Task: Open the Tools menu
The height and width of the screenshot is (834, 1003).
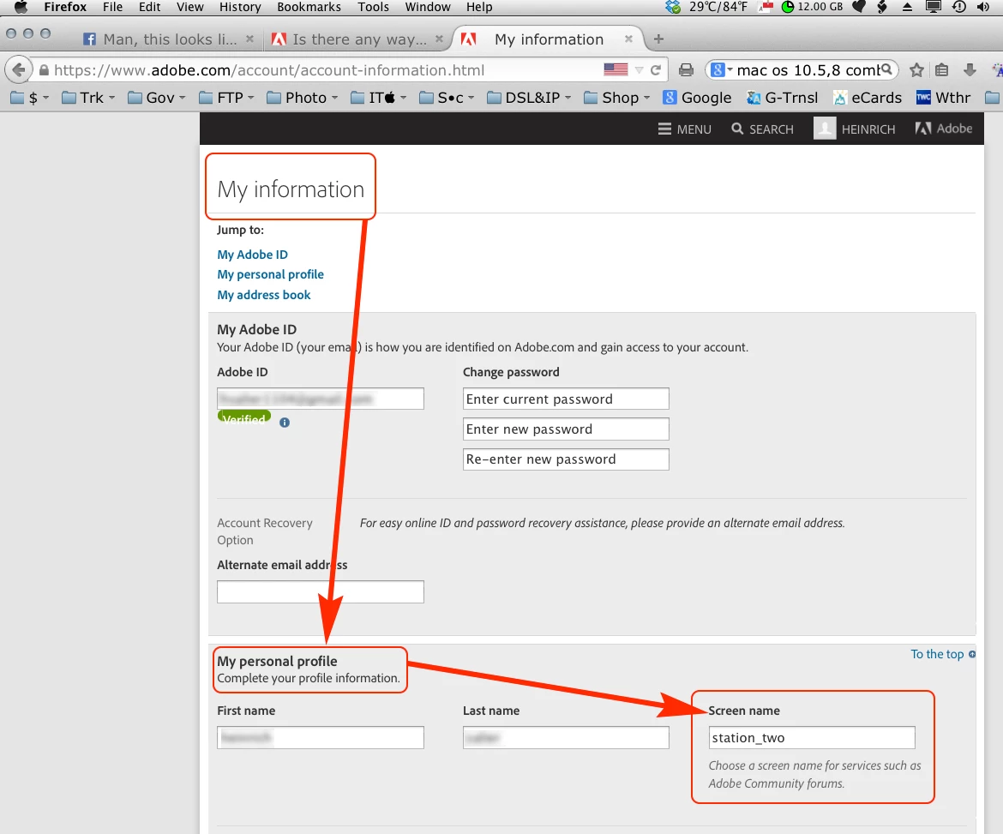Action: pos(373,7)
